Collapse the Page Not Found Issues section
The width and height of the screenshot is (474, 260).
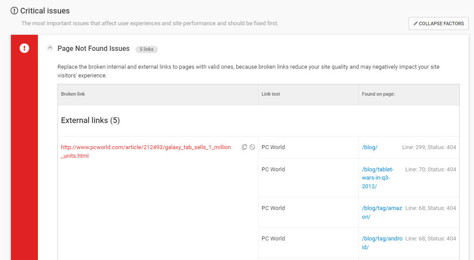[50, 48]
